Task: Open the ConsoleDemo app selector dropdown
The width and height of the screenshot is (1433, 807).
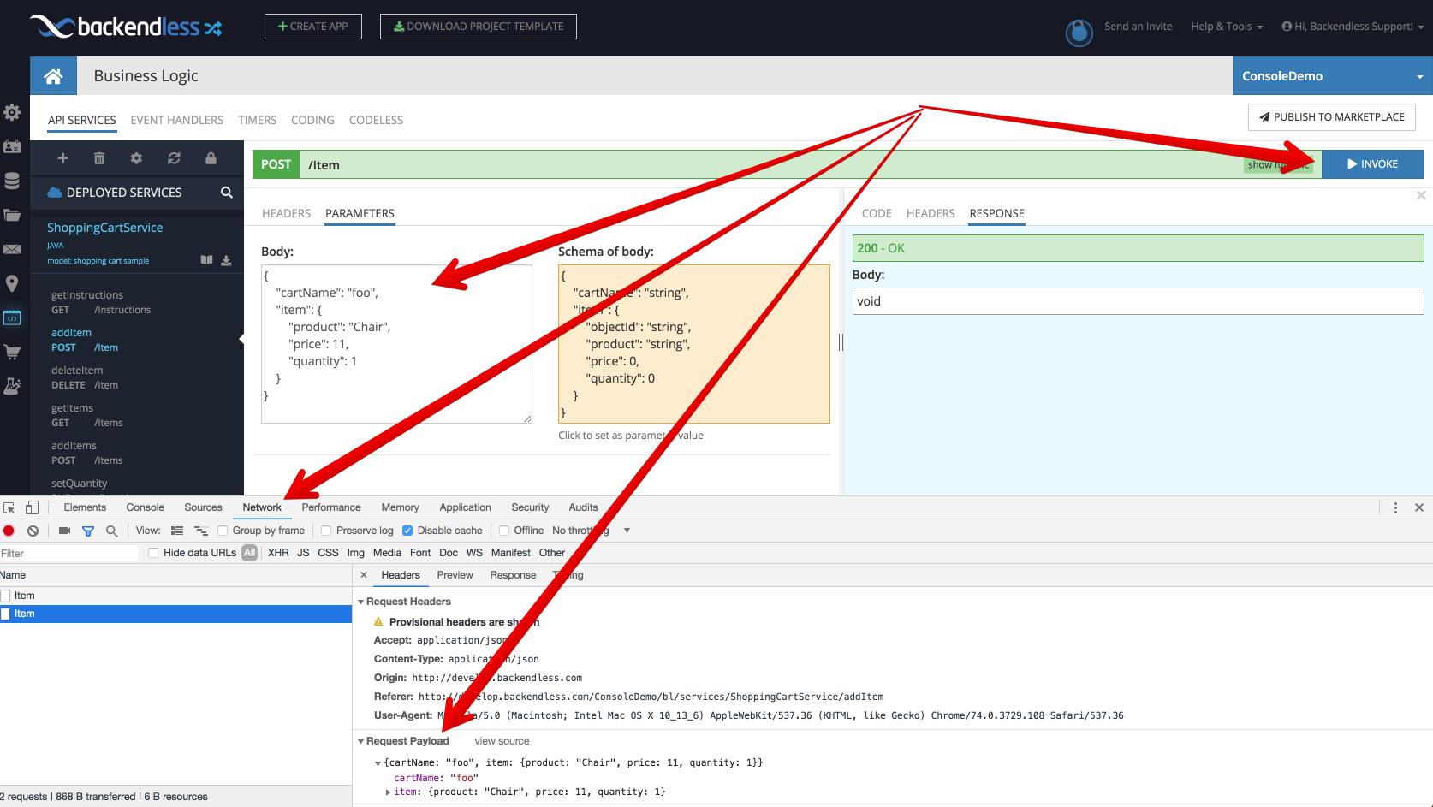Action: [x=1332, y=76]
